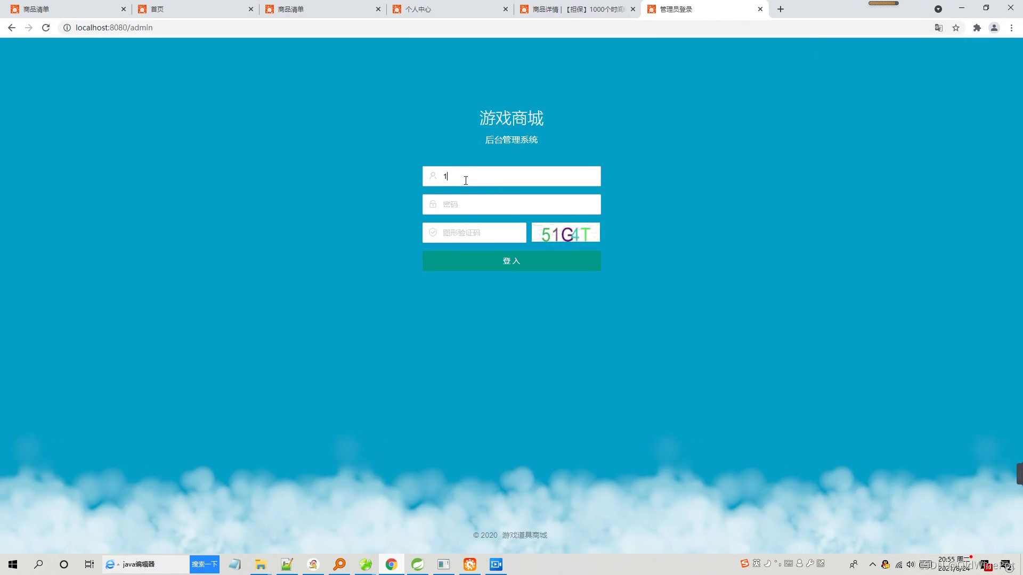Open Notepad-style editor from the taskbar
The image size is (1023, 575).
[287, 564]
